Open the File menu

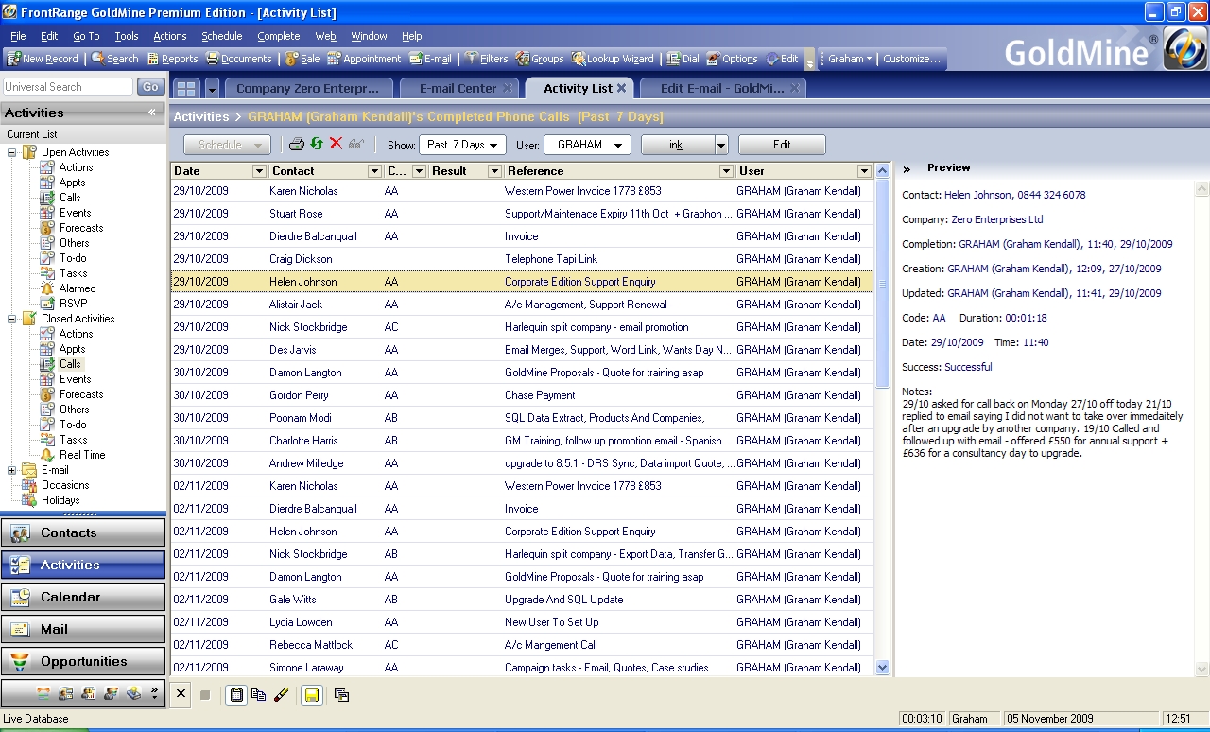[x=18, y=36]
